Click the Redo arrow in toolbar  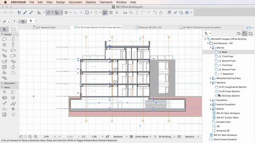11,12
